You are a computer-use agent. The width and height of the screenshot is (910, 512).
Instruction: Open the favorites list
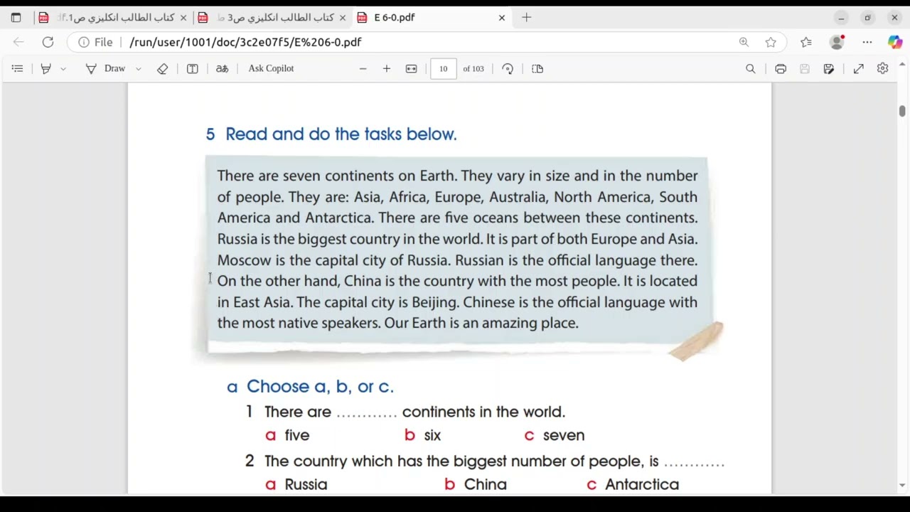(x=806, y=42)
